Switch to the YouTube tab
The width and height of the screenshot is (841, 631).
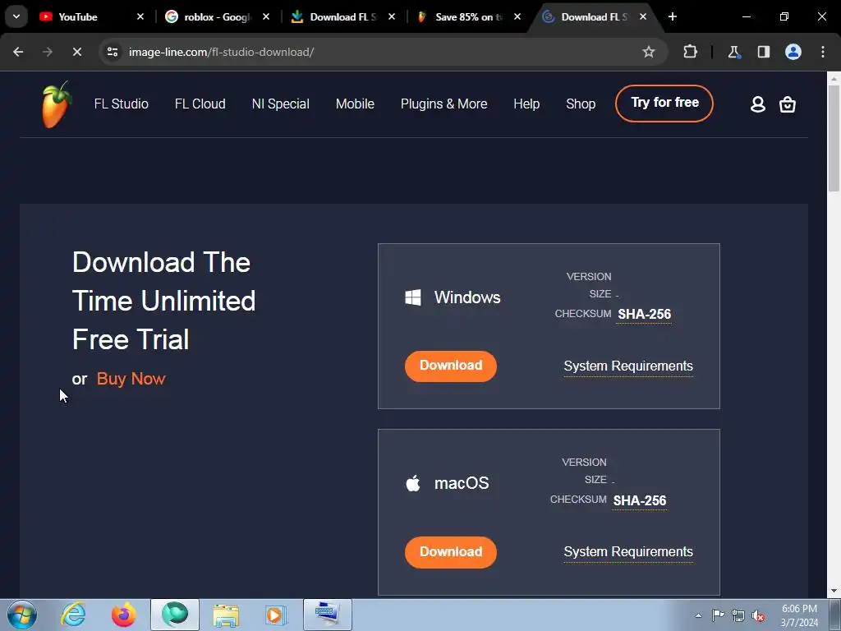(x=78, y=16)
